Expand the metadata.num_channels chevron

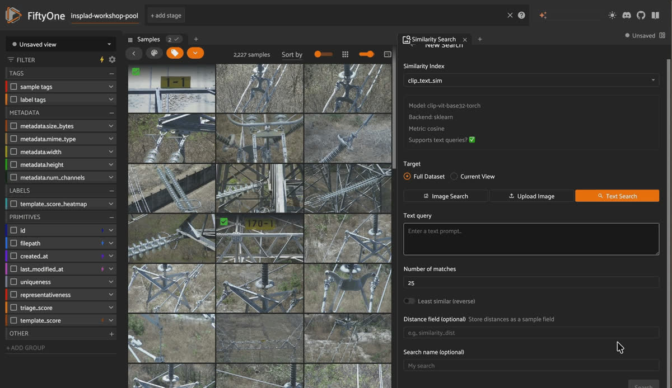click(x=111, y=177)
